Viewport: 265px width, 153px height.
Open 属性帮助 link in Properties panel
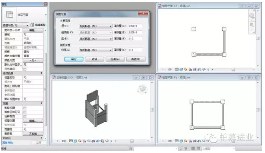coord(7,143)
